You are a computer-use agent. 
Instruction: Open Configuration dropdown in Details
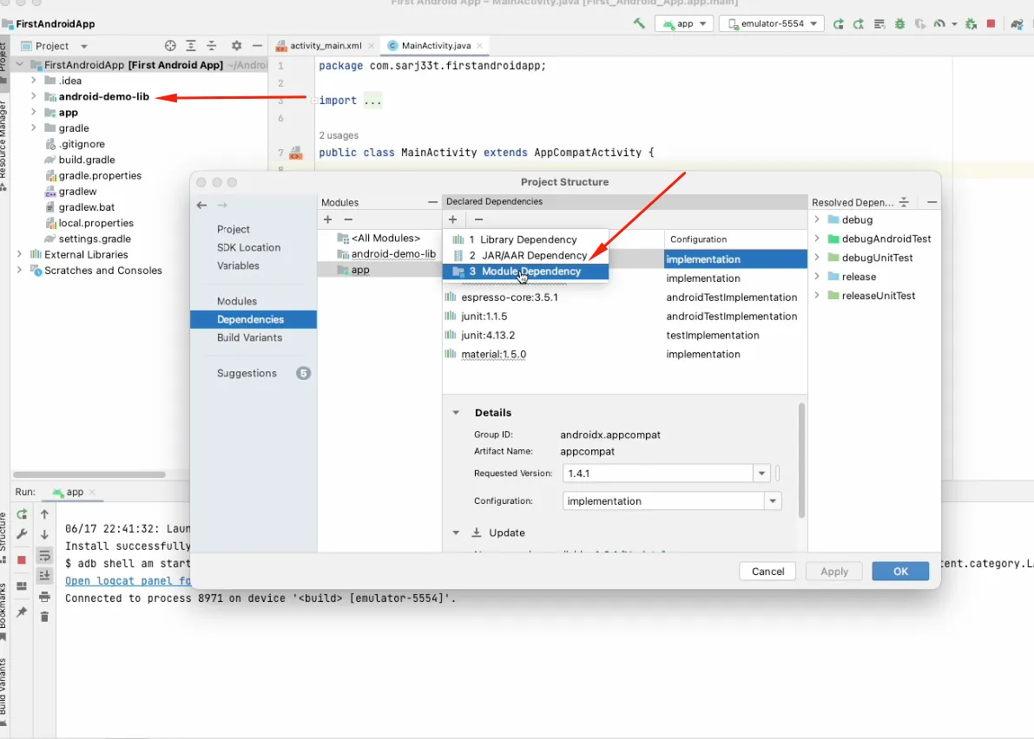(773, 501)
